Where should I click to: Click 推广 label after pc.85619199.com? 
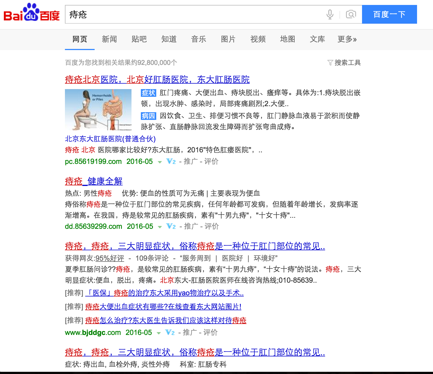pos(191,161)
